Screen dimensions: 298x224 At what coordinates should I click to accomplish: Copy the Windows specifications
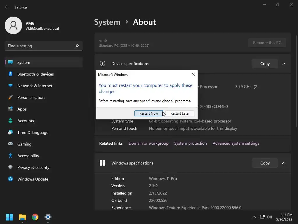265,163
